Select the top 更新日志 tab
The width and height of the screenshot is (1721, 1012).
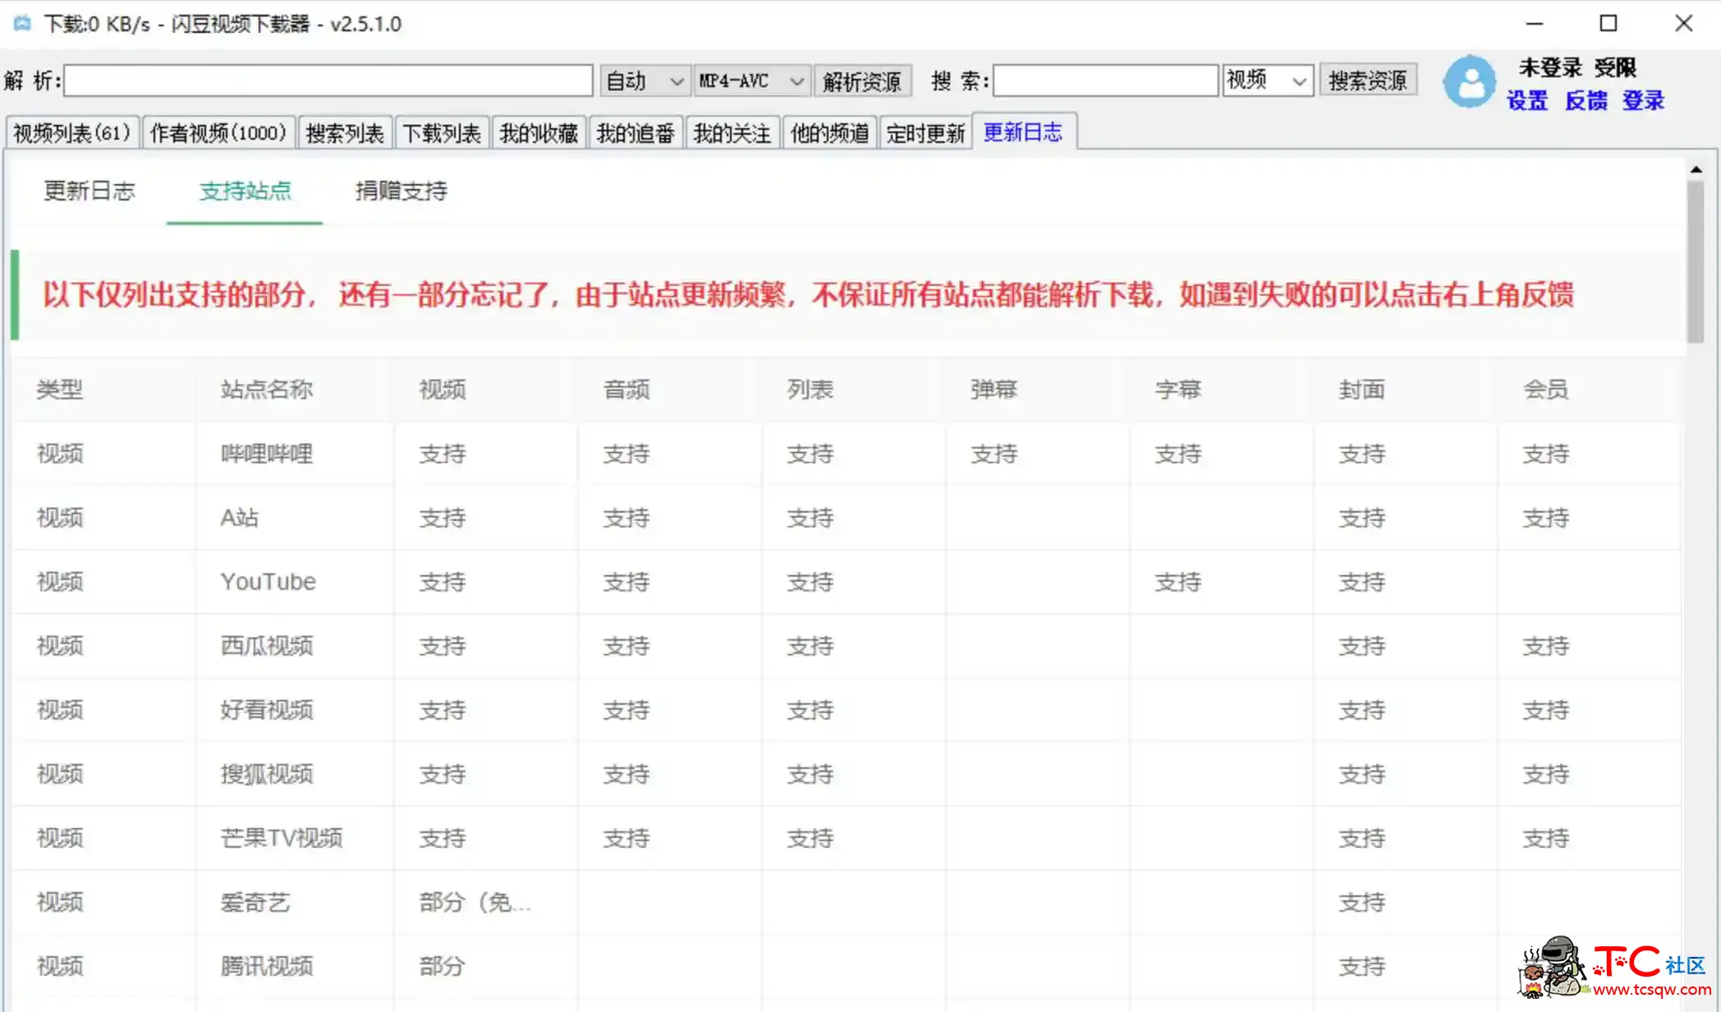(x=1023, y=131)
